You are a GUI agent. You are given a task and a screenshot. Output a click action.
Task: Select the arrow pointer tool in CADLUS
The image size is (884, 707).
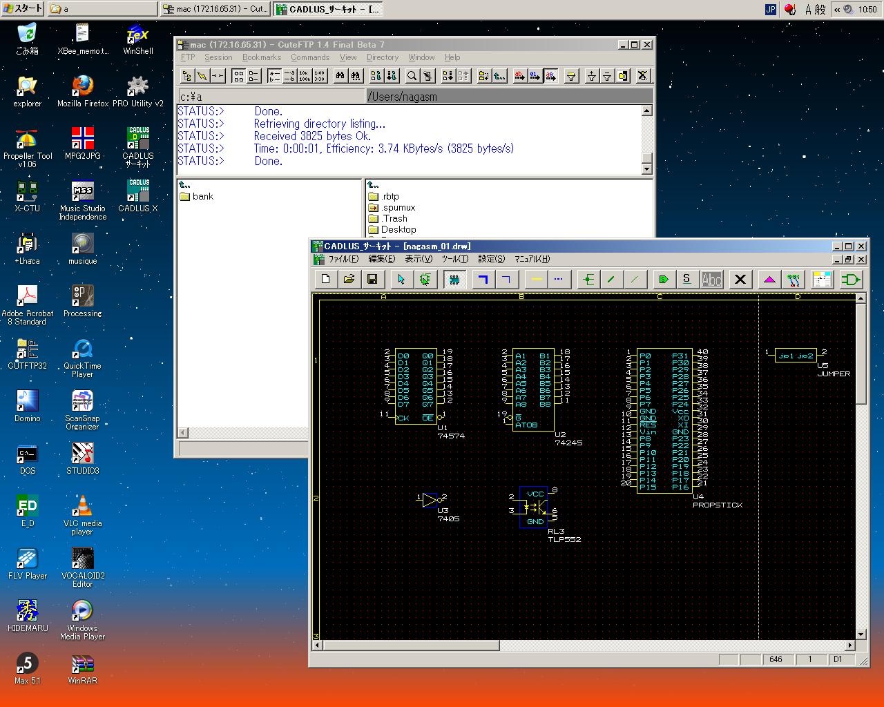401,279
